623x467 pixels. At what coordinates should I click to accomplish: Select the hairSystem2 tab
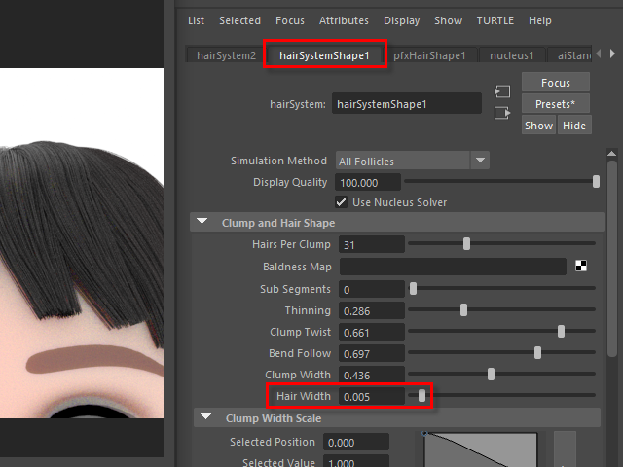pos(226,55)
